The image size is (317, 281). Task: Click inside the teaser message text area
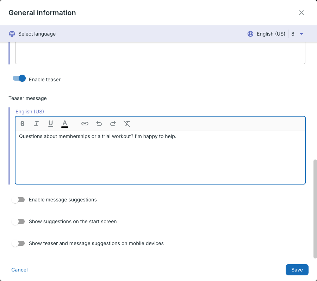tap(160, 157)
